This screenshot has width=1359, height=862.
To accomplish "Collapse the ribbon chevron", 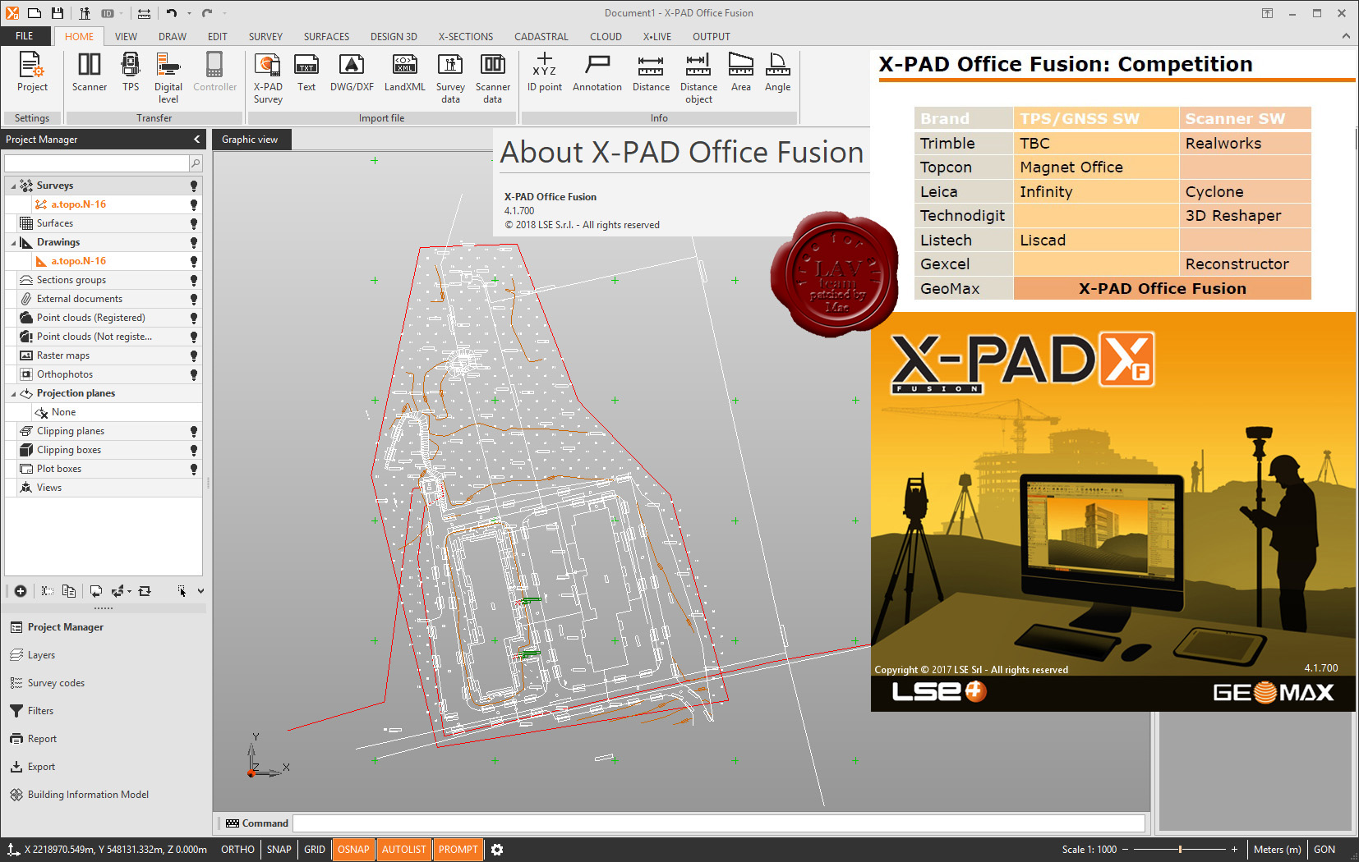I will [x=1346, y=36].
